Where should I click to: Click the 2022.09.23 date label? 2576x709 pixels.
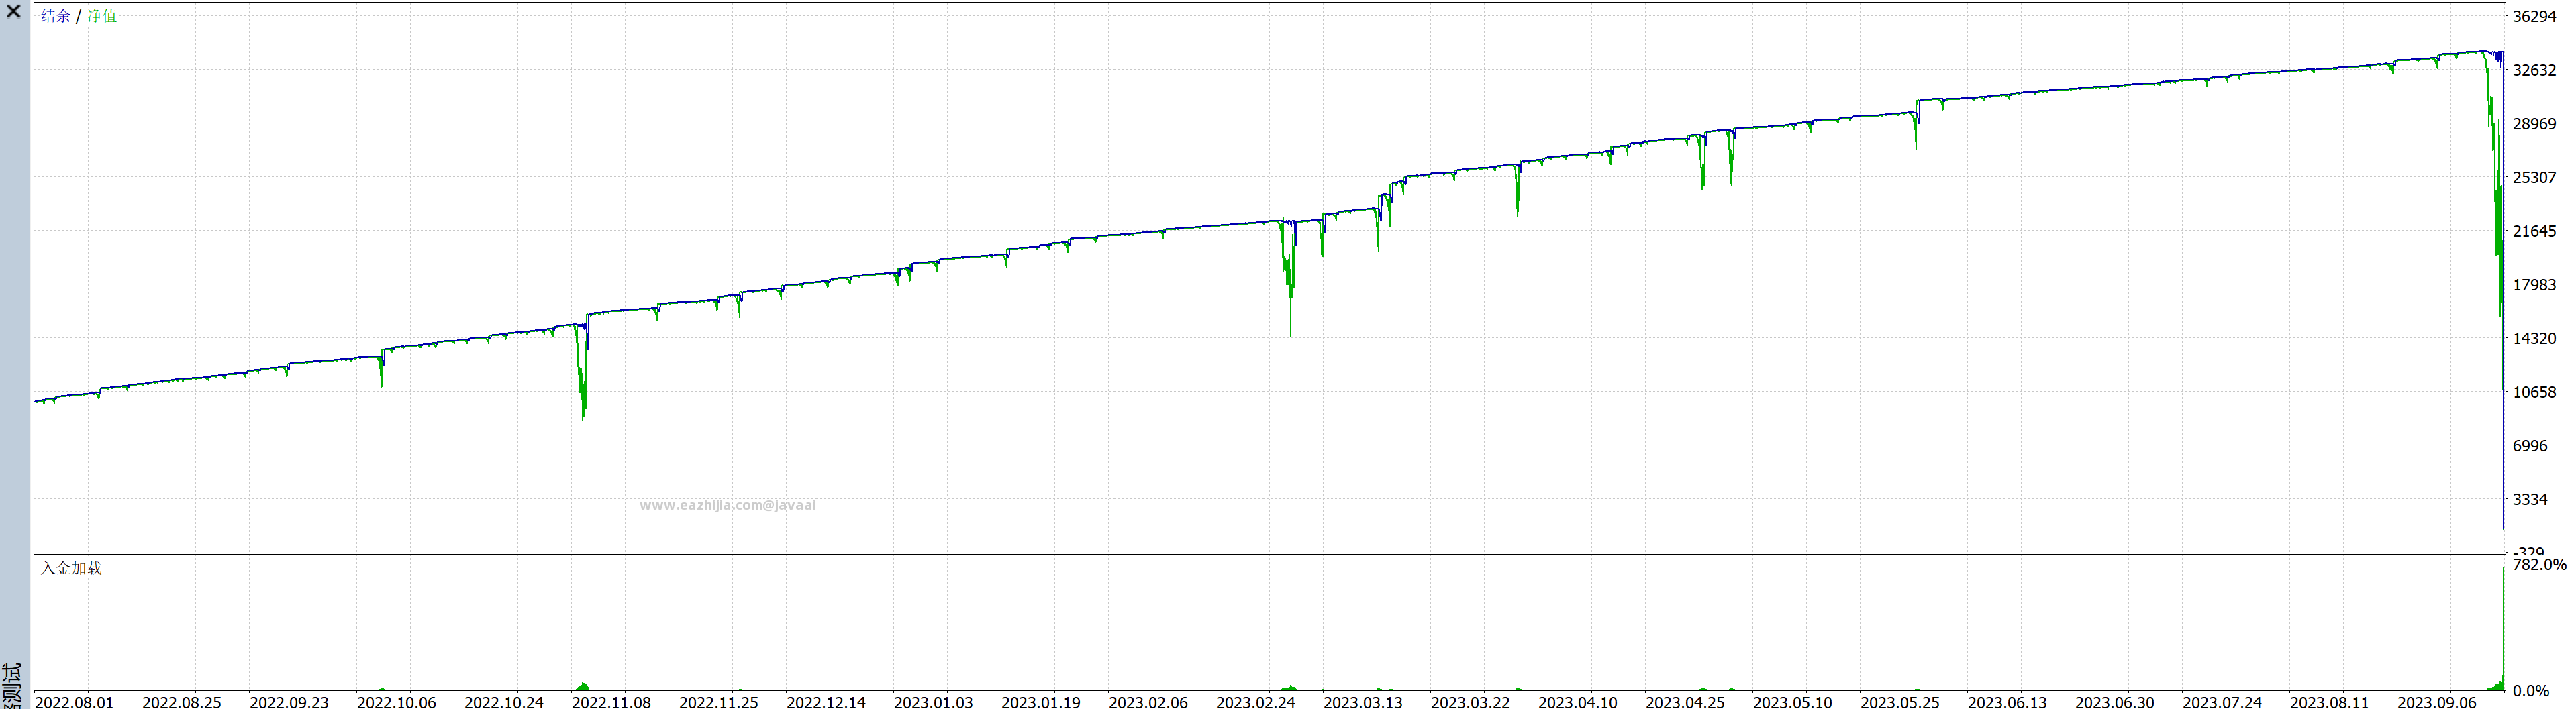pos(289,703)
